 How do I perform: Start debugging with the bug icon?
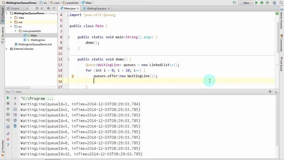click(262, 3)
